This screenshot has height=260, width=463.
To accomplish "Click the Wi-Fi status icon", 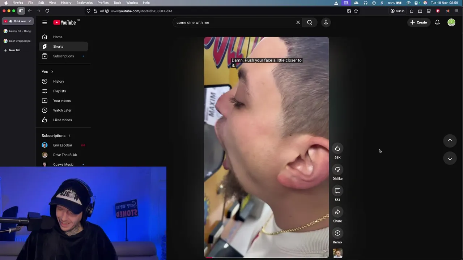I will coord(409,3).
